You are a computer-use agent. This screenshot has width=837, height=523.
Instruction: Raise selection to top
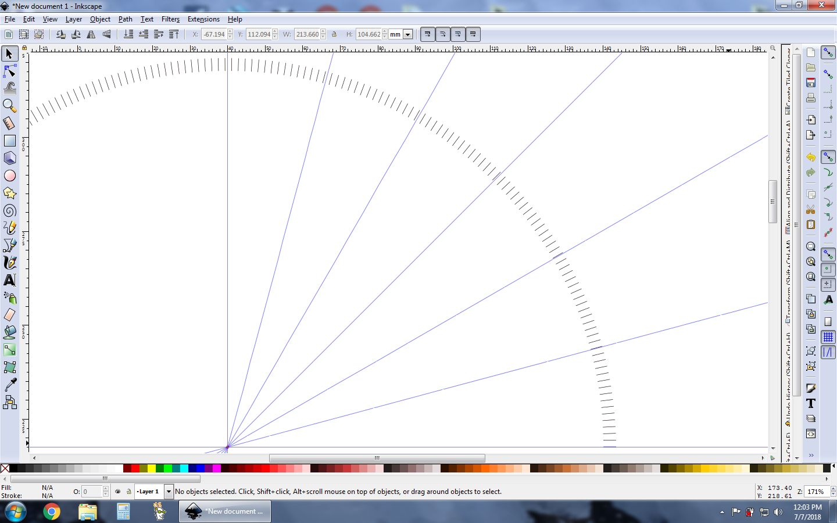[173, 34]
